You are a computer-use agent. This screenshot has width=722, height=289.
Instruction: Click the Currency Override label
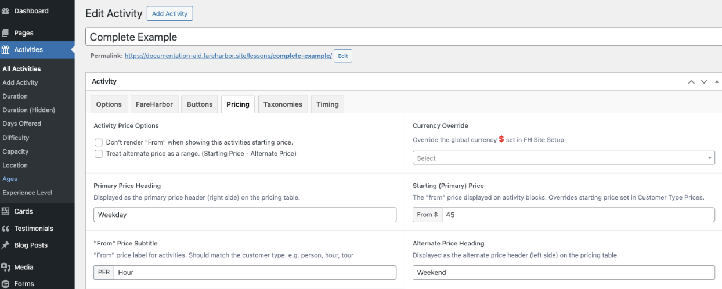coord(441,125)
